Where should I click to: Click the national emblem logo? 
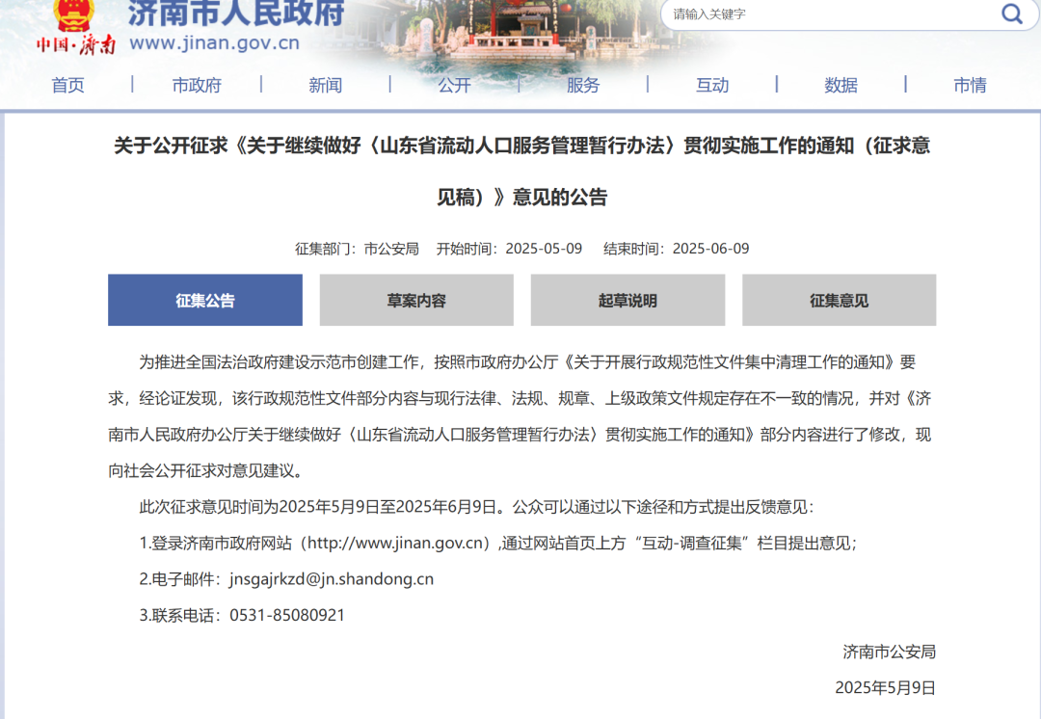tap(73, 14)
